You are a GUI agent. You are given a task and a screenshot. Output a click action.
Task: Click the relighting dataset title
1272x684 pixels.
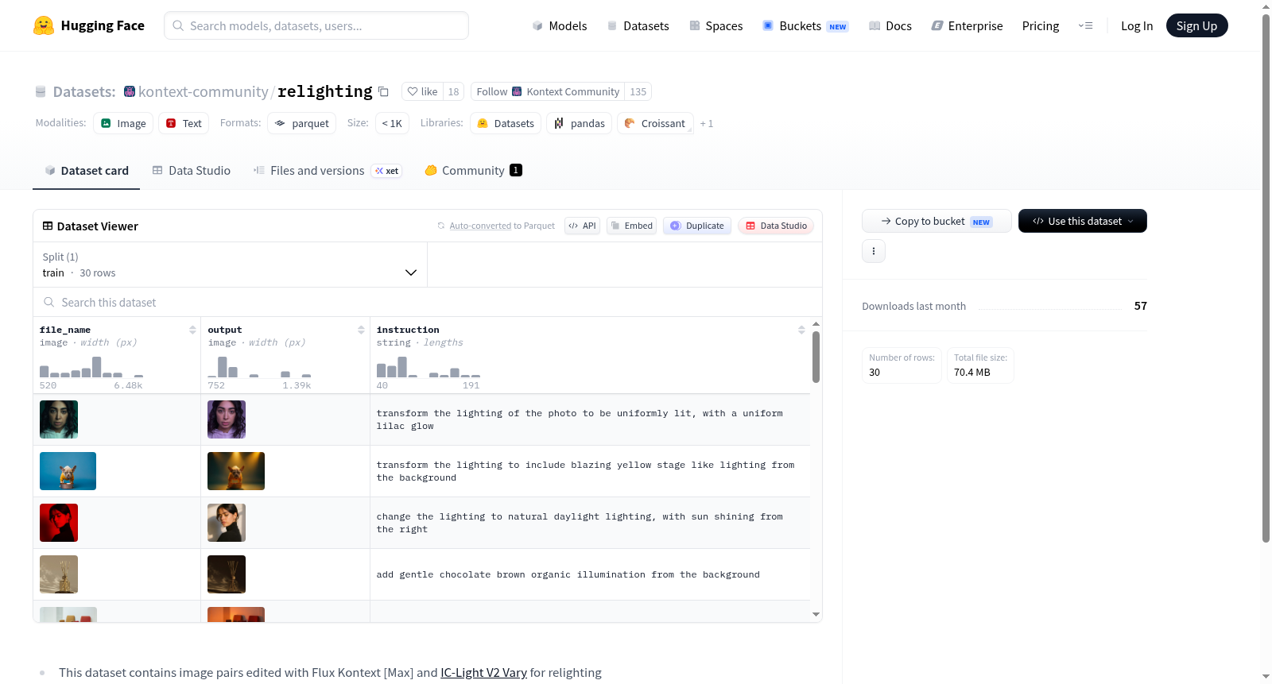coord(324,91)
